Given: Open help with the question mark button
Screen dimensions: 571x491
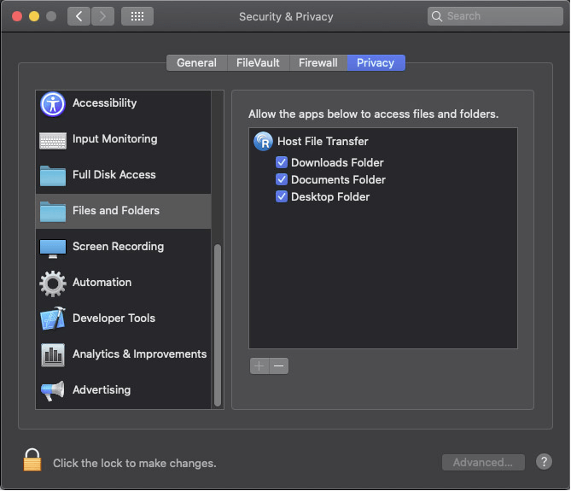Looking at the screenshot, I should 544,461.
